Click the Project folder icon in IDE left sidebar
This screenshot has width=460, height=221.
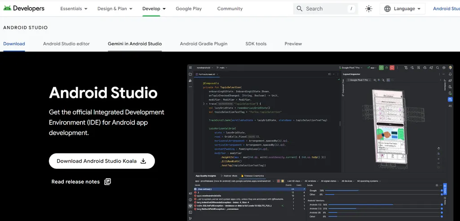pyautogui.click(x=190, y=74)
